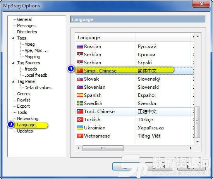This screenshot has height=179, width=213.
Task: Select the Ukrainian language row
Action: point(135,128)
